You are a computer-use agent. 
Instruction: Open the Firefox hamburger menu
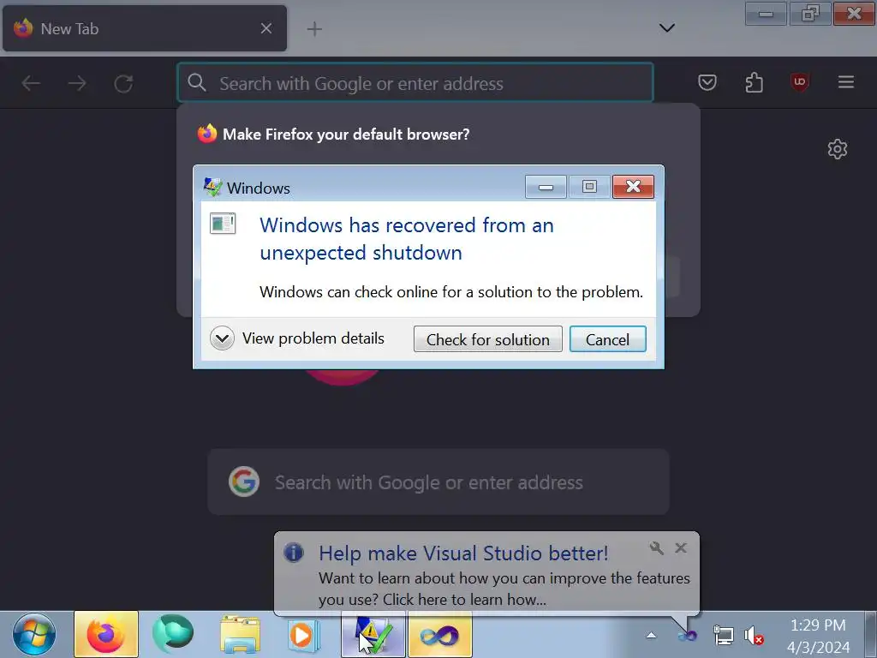[x=845, y=82]
